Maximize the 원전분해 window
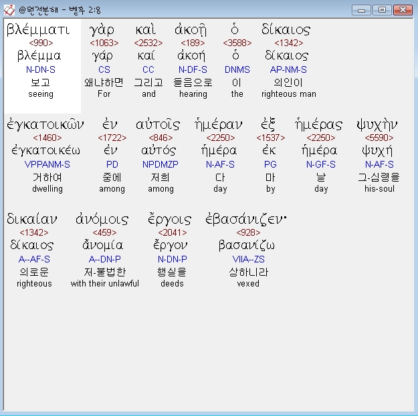Screen dimensions: 418x416 coord(382,10)
